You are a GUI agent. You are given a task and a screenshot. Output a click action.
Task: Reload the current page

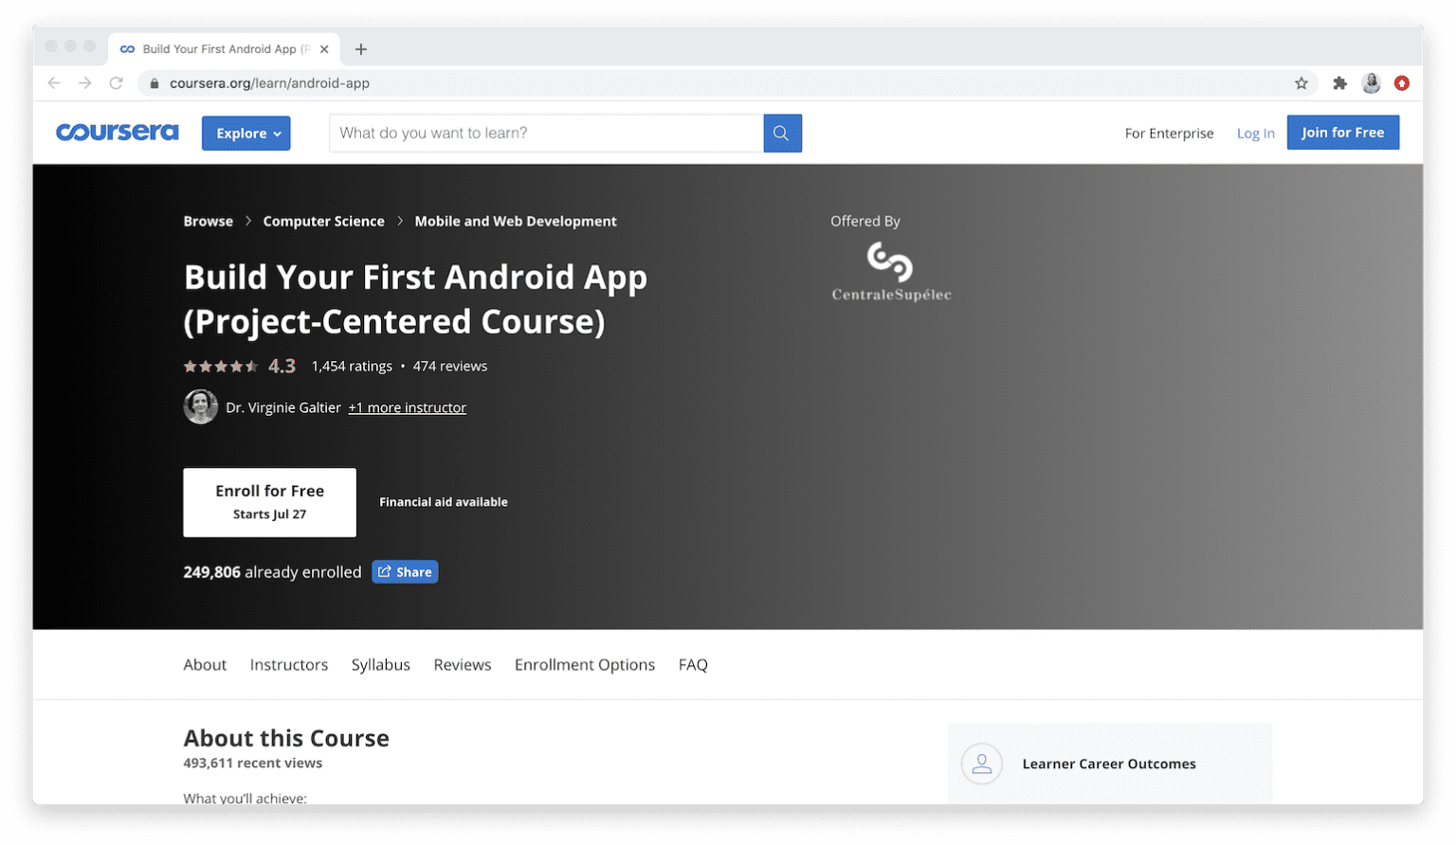(x=116, y=82)
